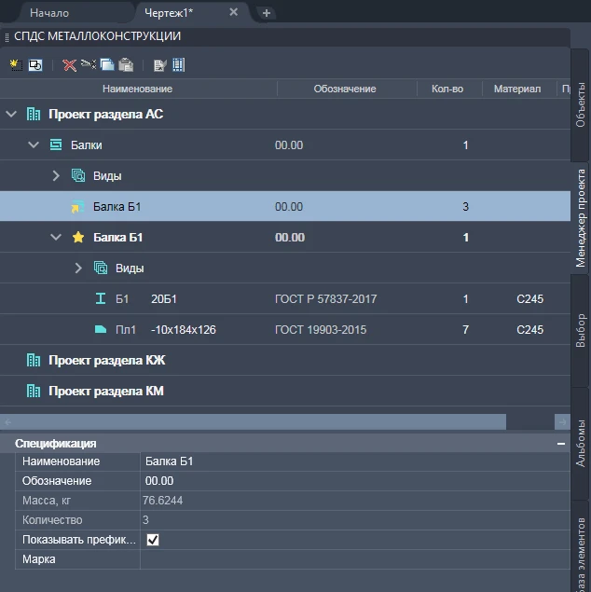Click the second toolbar icon with overlapping shapes
The height and width of the screenshot is (592, 591).
point(35,65)
